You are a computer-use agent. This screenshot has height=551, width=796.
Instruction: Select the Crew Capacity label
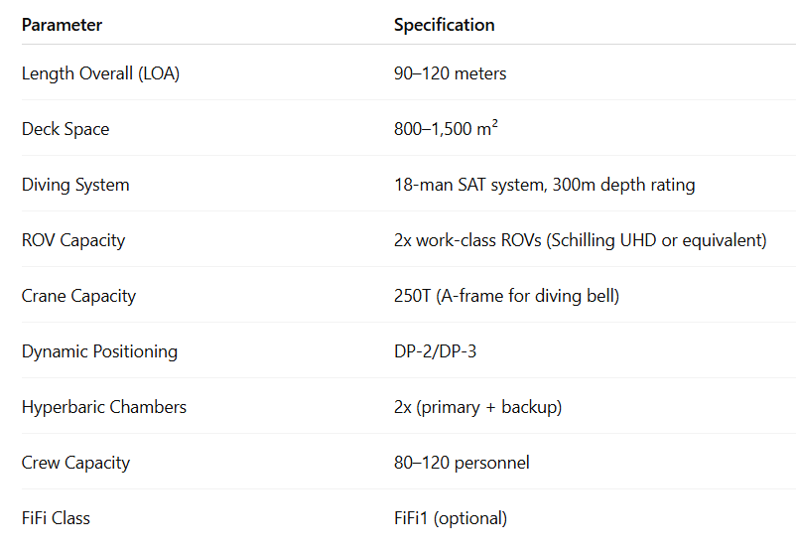pyautogui.click(x=75, y=464)
